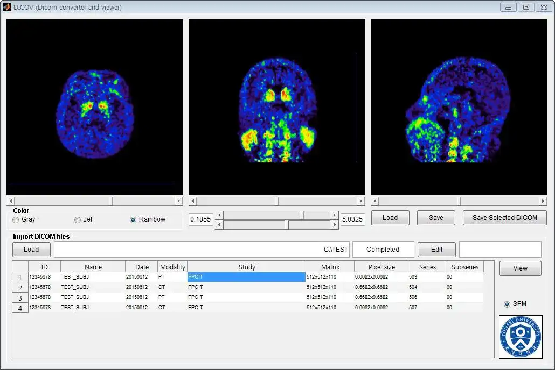
Task: Click TEST_SUBJ name cell in row 4
Action: pyautogui.click(x=93, y=308)
